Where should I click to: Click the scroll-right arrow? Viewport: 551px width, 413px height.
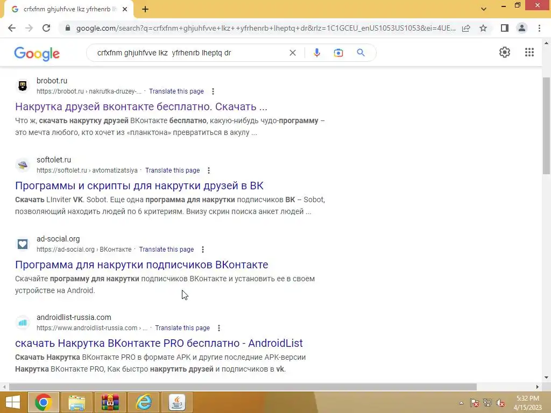click(537, 387)
